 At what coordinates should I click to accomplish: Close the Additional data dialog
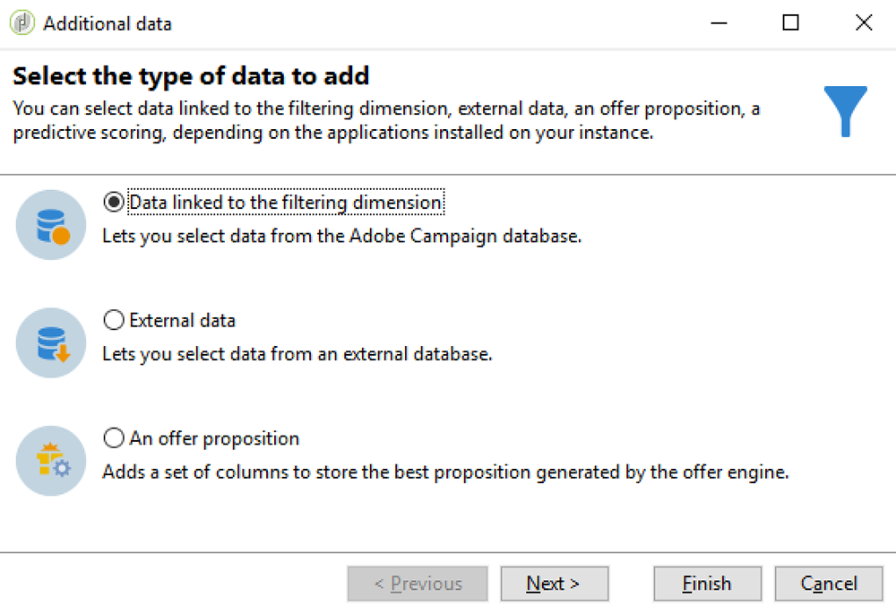[x=864, y=23]
